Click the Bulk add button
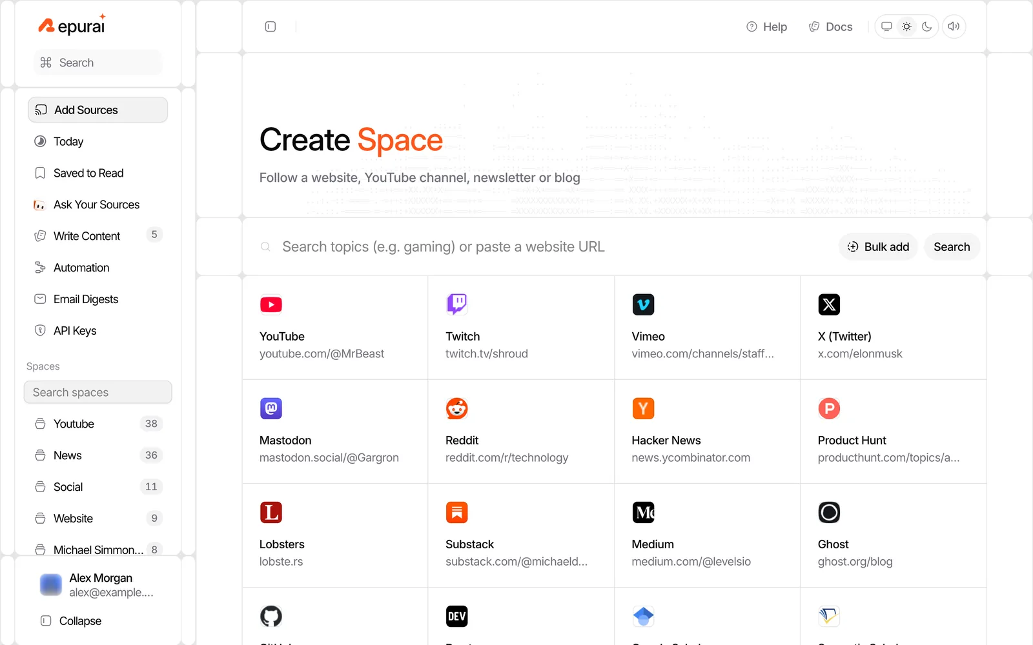 pos(878,246)
